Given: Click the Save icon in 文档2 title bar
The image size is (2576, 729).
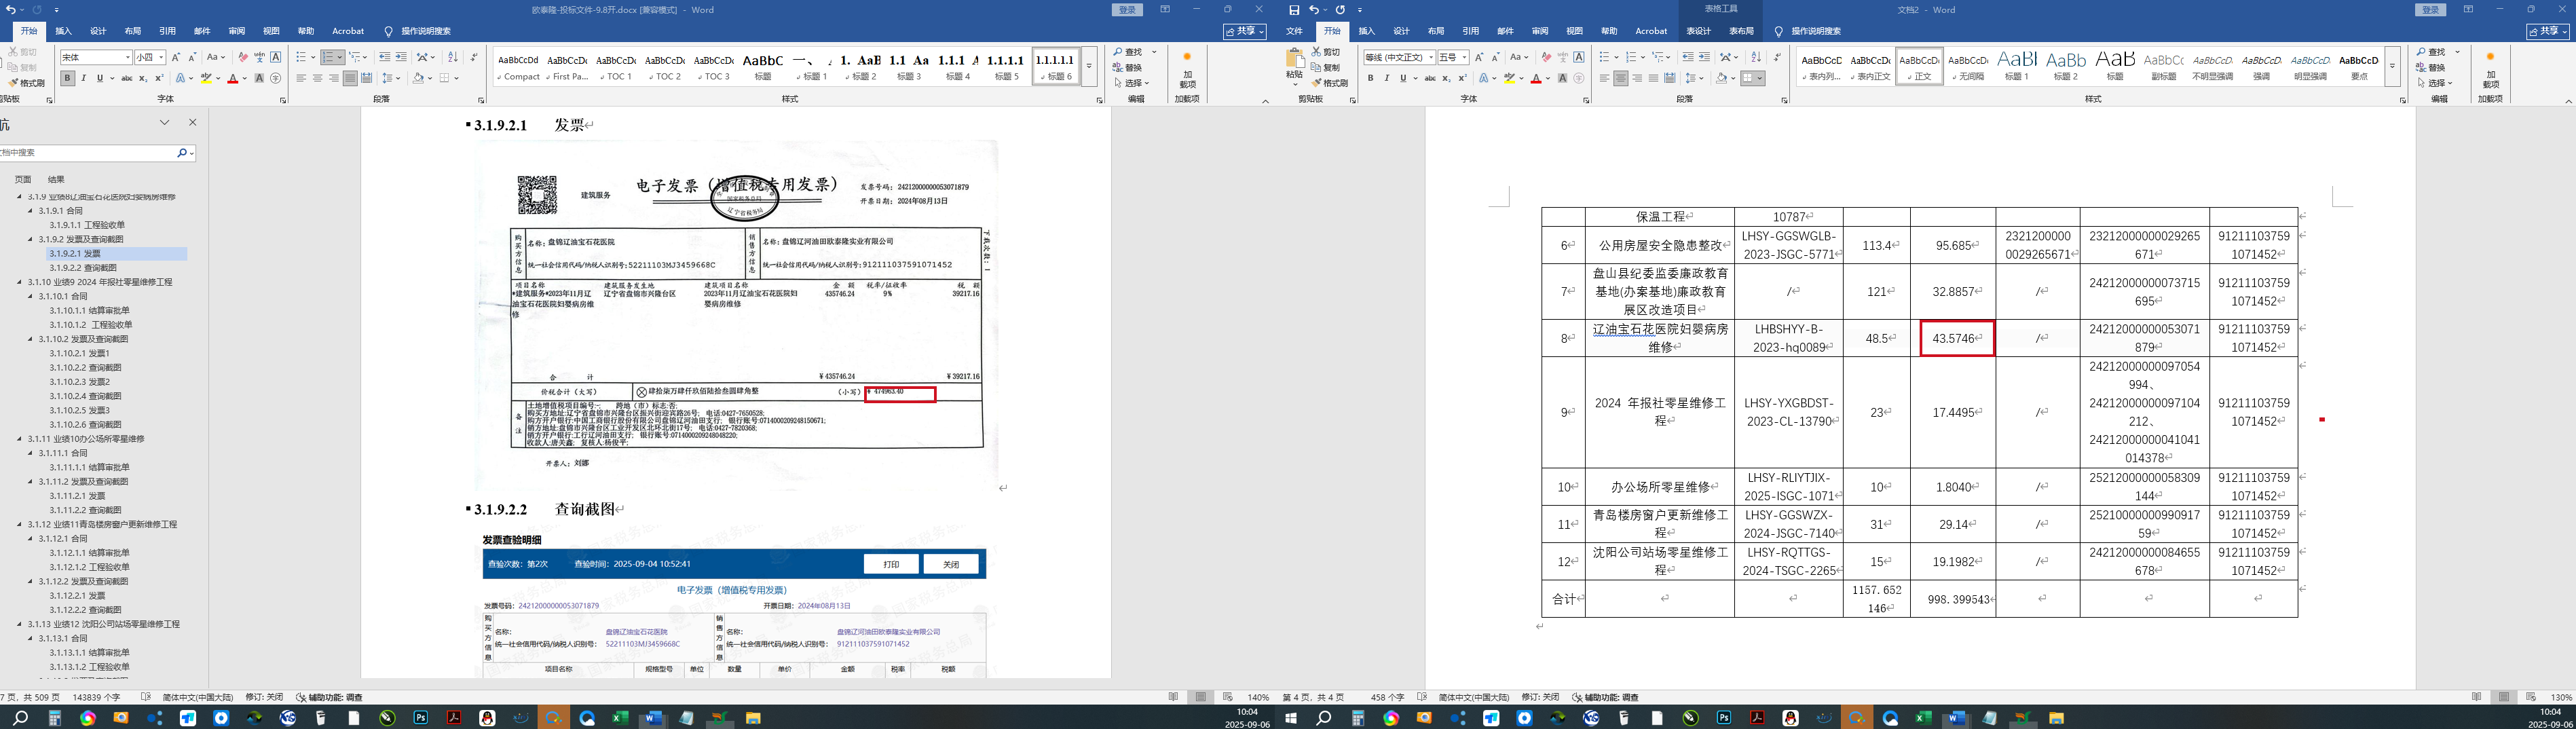Looking at the screenshot, I should [x=1294, y=10].
